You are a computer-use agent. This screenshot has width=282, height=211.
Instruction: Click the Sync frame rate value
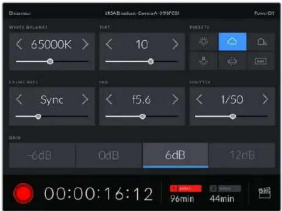(x=52, y=100)
